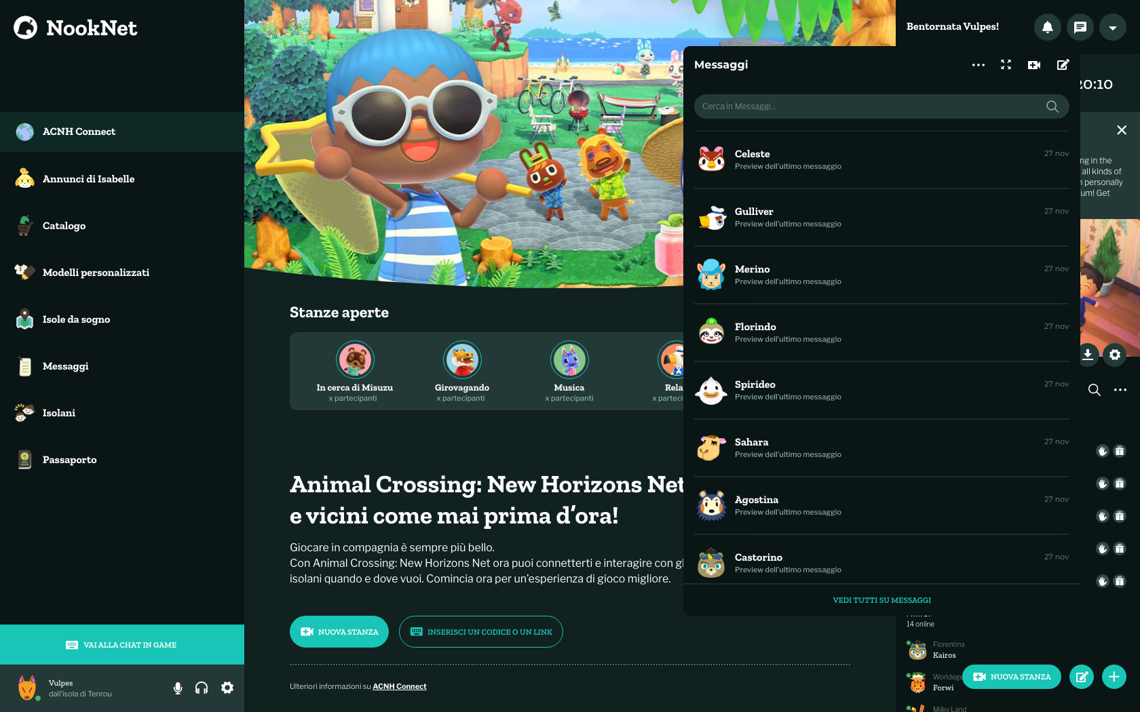Click Vai alla chat in game button

[122, 645]
